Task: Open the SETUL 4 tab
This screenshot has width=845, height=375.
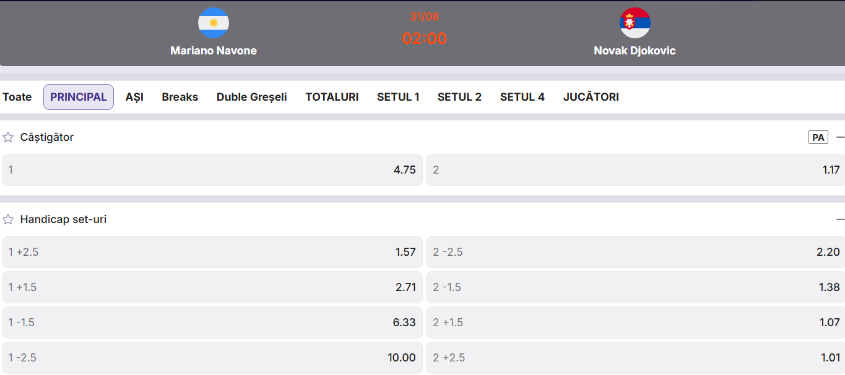Action: 522,97
